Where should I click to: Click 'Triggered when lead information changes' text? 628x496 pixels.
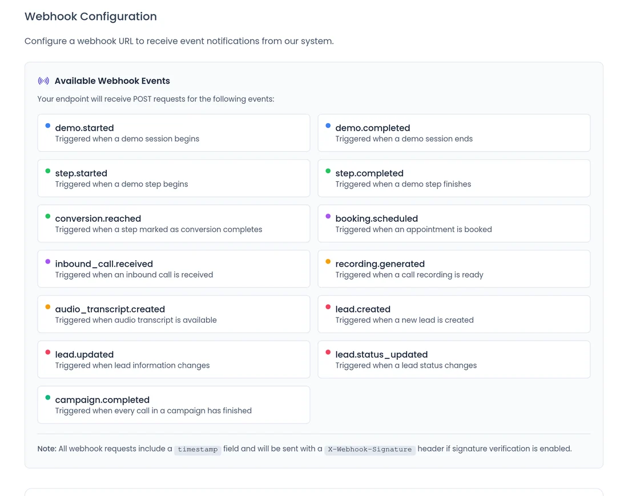tap(132, 365)
